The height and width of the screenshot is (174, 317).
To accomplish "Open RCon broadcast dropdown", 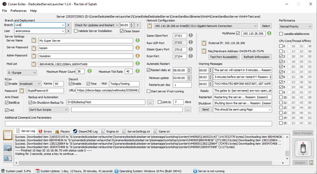I will (x=30, y=84).
